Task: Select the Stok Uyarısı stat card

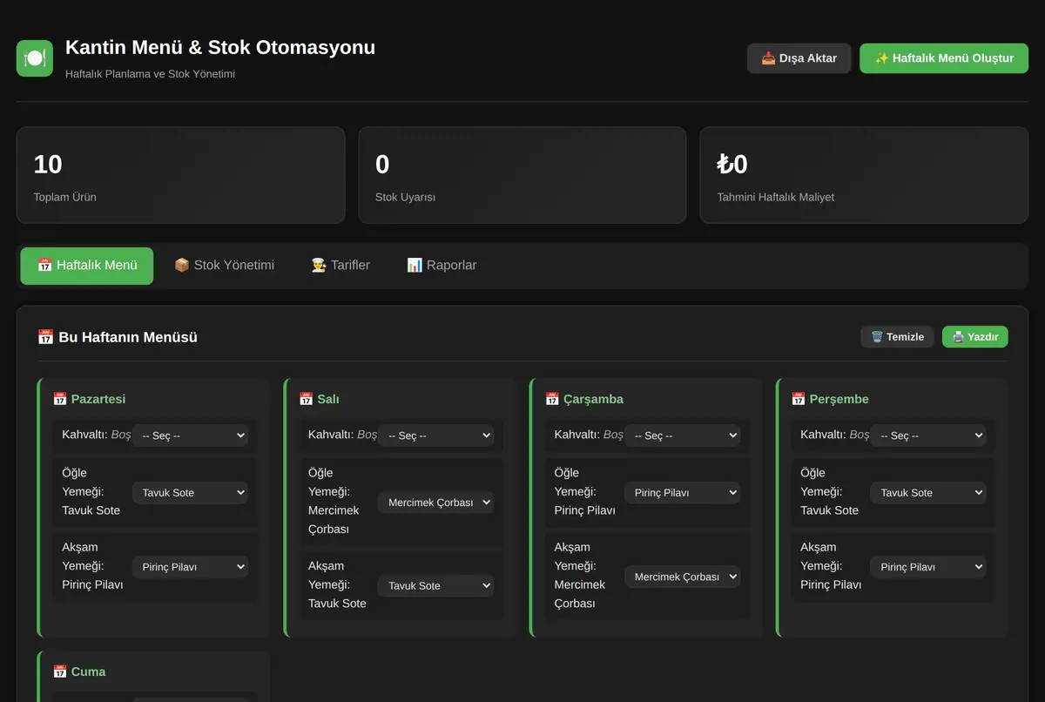Action: click(x=522, y=175)
